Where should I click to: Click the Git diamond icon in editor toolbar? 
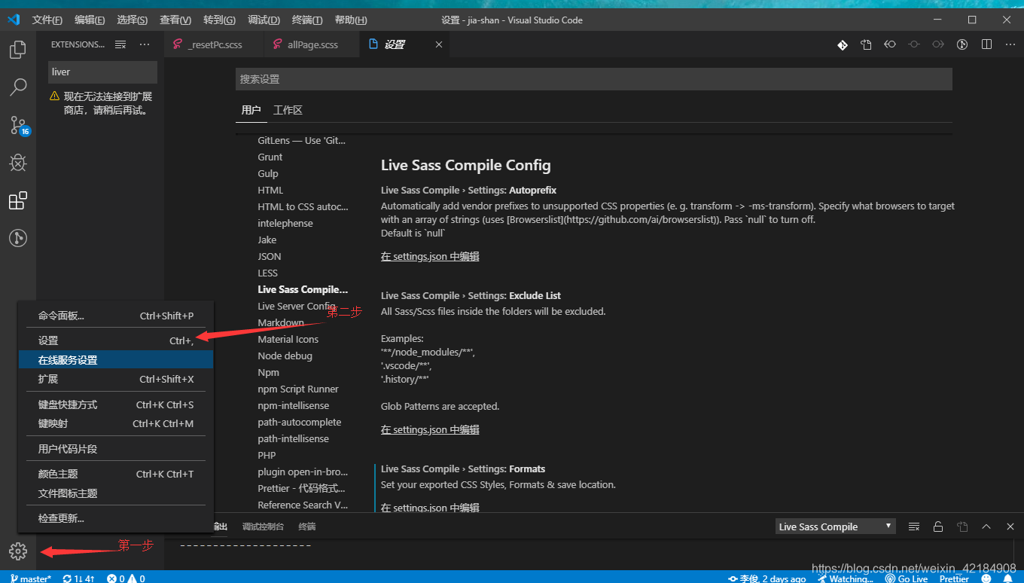843,44
